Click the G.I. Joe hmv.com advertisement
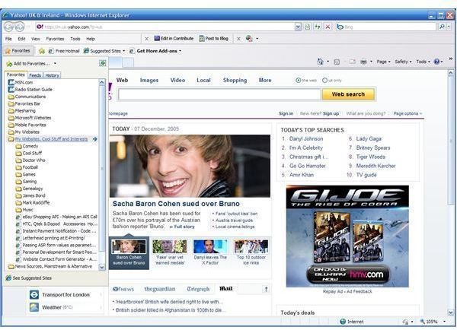This screenshot has width=457, height=330. click(347, 236)
